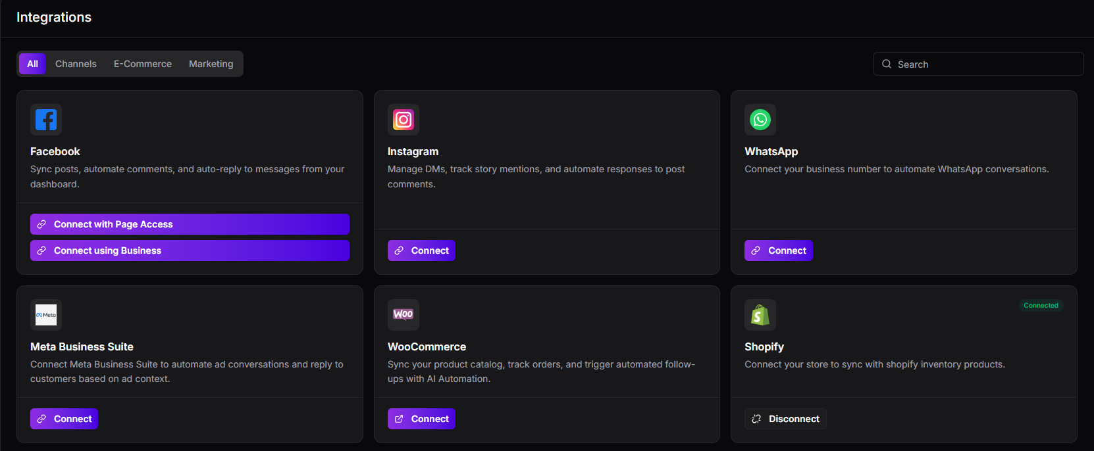1094x451 pixels.
Task: Click the WhatsApp logo icon
Action: [760, 120]
